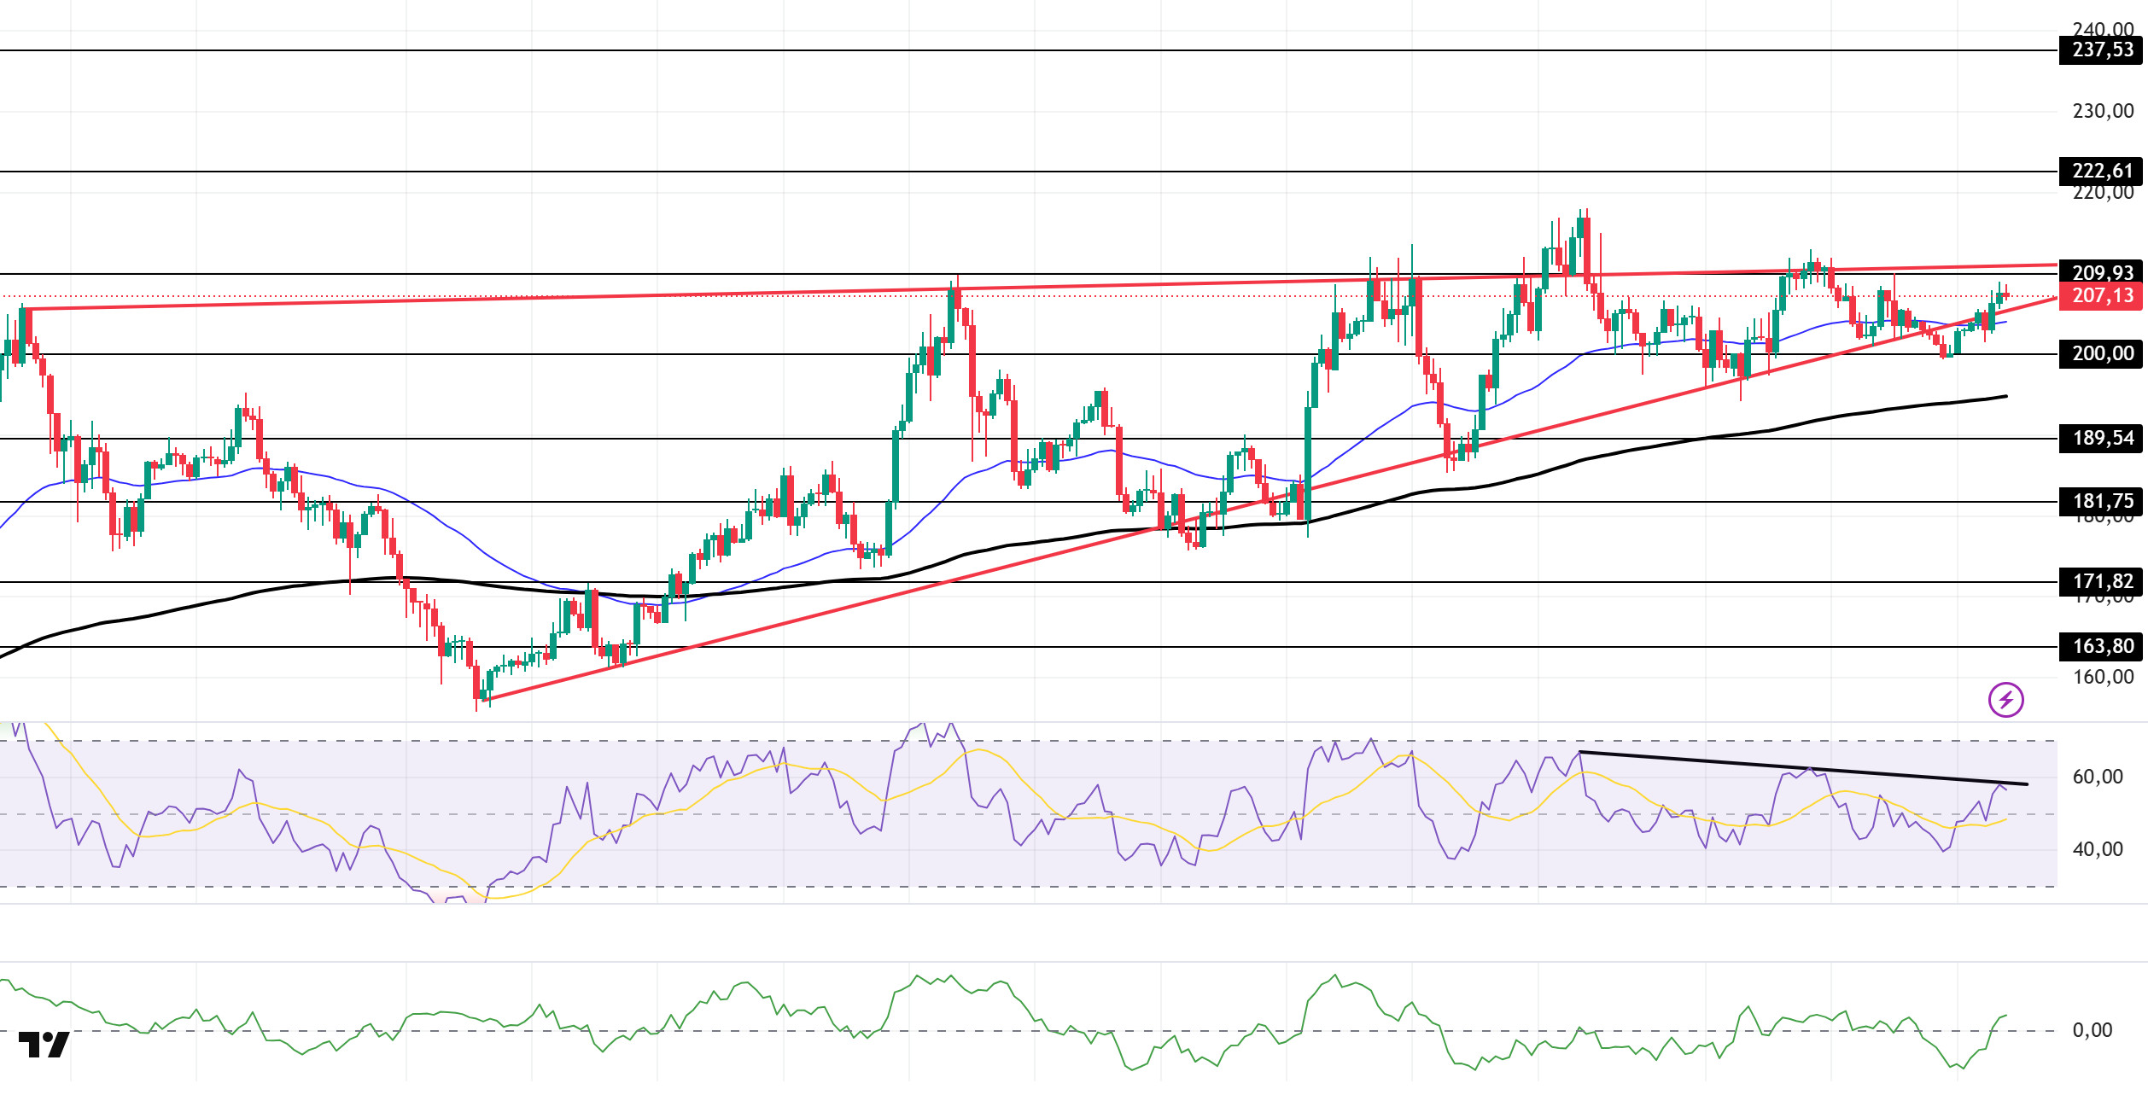Viewport: 2148px width, 1095px height.
Task: Click the TradingView logo icon
Action: 44,1045
